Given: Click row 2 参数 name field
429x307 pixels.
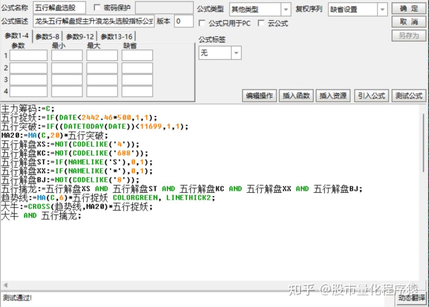Looking at the screenshot, I should (28, 68).
